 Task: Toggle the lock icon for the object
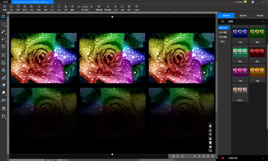click(210, 147)
